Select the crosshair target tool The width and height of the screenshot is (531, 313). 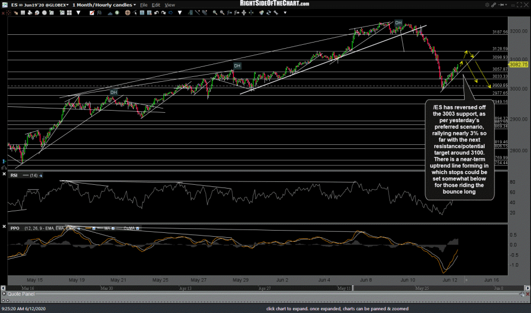(127, 13)
